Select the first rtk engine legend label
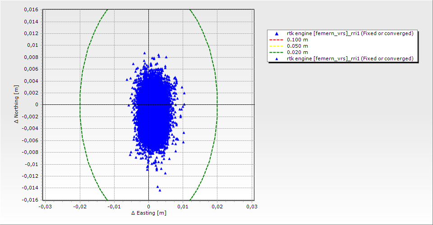 (350, 33)
